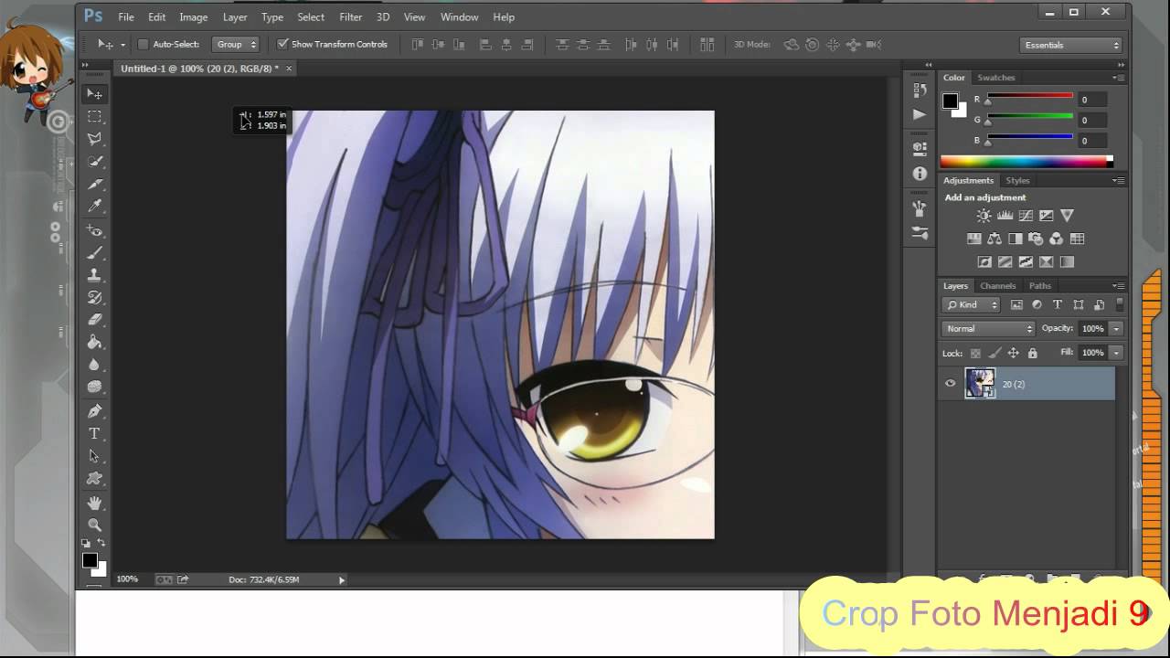Select the Rectangular Marquee tool
This screenshot has width=1170, height=658.
(x=94, y=117)
